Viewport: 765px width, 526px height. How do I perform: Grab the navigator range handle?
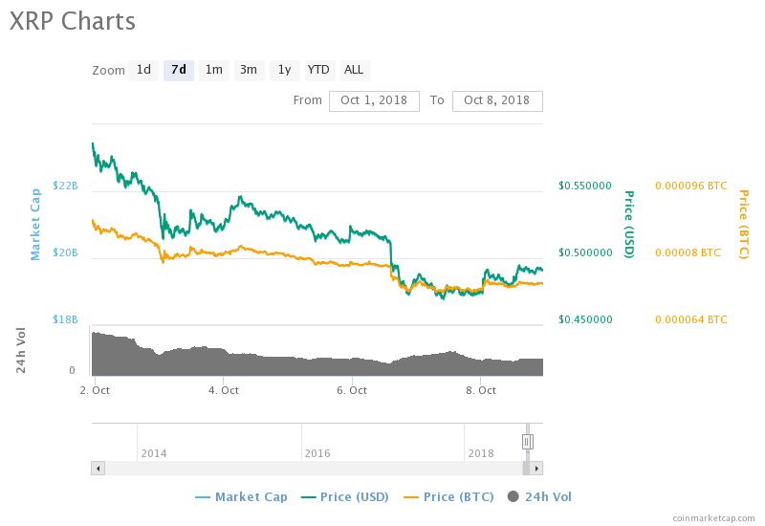[527, 442]
